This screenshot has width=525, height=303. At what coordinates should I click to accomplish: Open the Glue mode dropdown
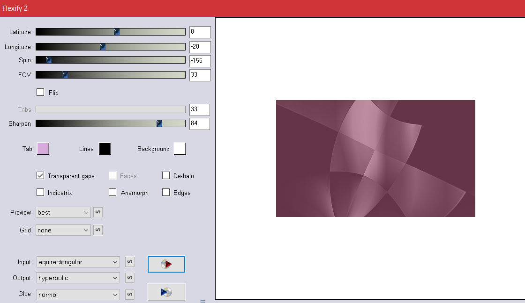pos(78,295)
